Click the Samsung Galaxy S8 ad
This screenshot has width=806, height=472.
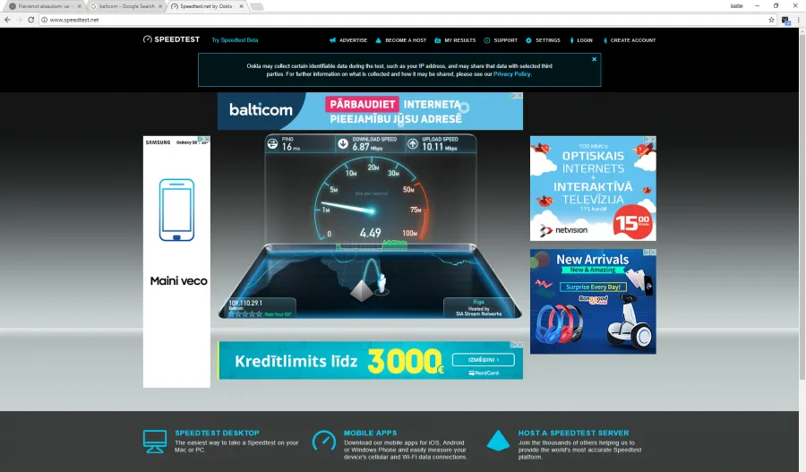tap(176, 262)
